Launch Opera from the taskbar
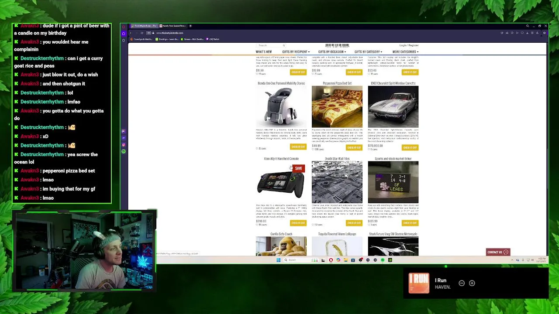 click(331, 260)
